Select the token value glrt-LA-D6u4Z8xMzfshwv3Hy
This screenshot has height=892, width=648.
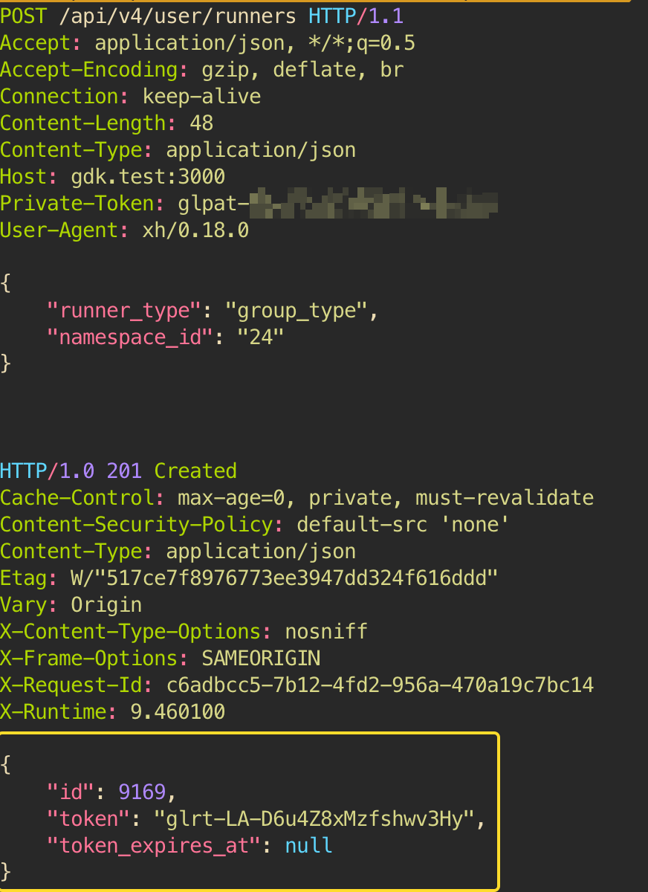pos(314,819)
